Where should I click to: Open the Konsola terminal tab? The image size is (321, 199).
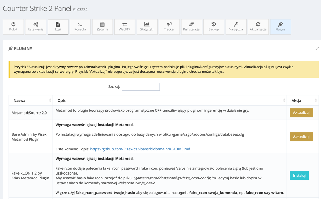click(80, 27)
